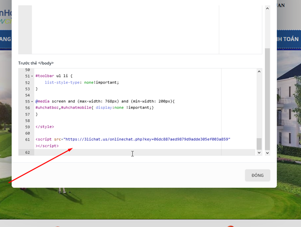Screen dimensions: 301x227
Task: Click line number 54 in the gutter
Action: coord(27,95)
